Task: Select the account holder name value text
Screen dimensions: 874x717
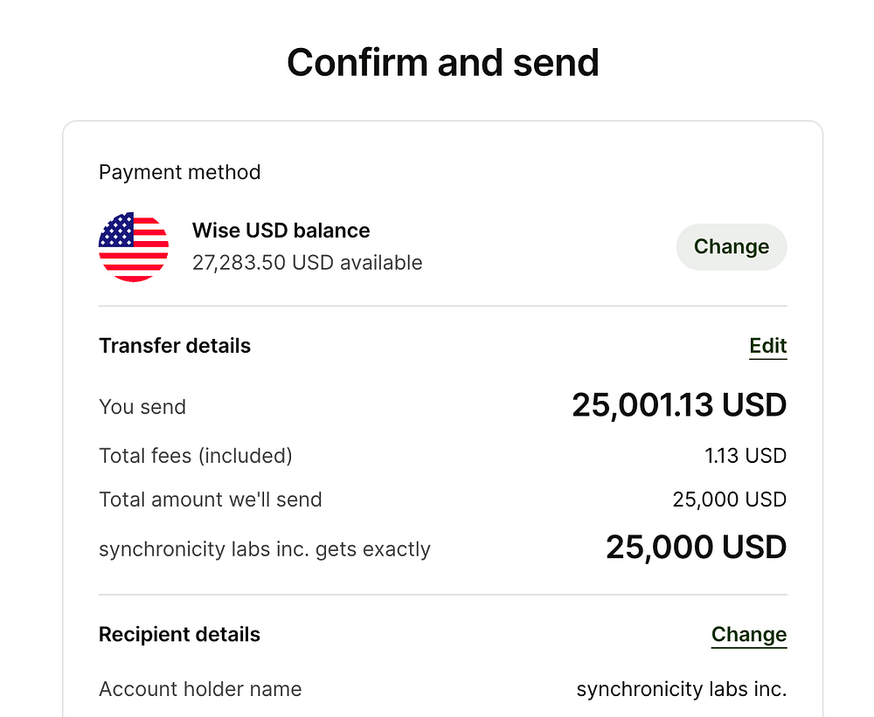Action: pos(681,689)
